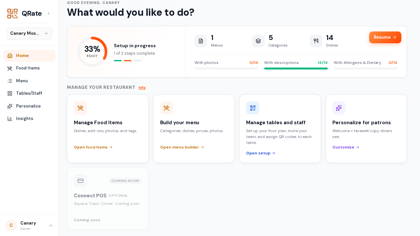The width and height of the screenshot is (420, 236).
Task: Open menu builder link
Action: click(182, 147)
